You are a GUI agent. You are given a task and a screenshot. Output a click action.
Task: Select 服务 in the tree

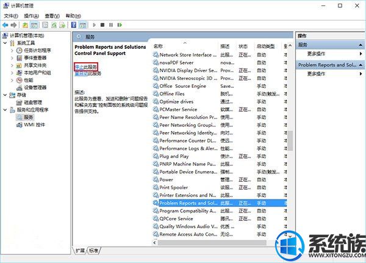tap(29, 117)
